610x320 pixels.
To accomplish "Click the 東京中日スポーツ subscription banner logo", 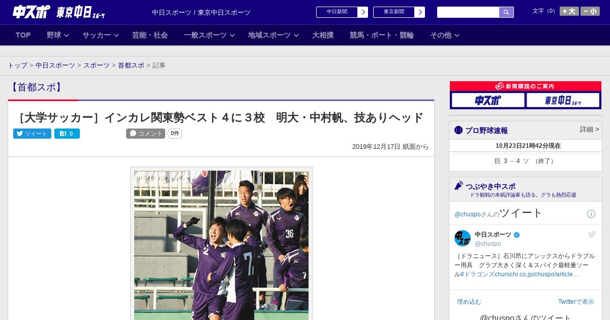I will pyautogui.click(x=563, y=100).
